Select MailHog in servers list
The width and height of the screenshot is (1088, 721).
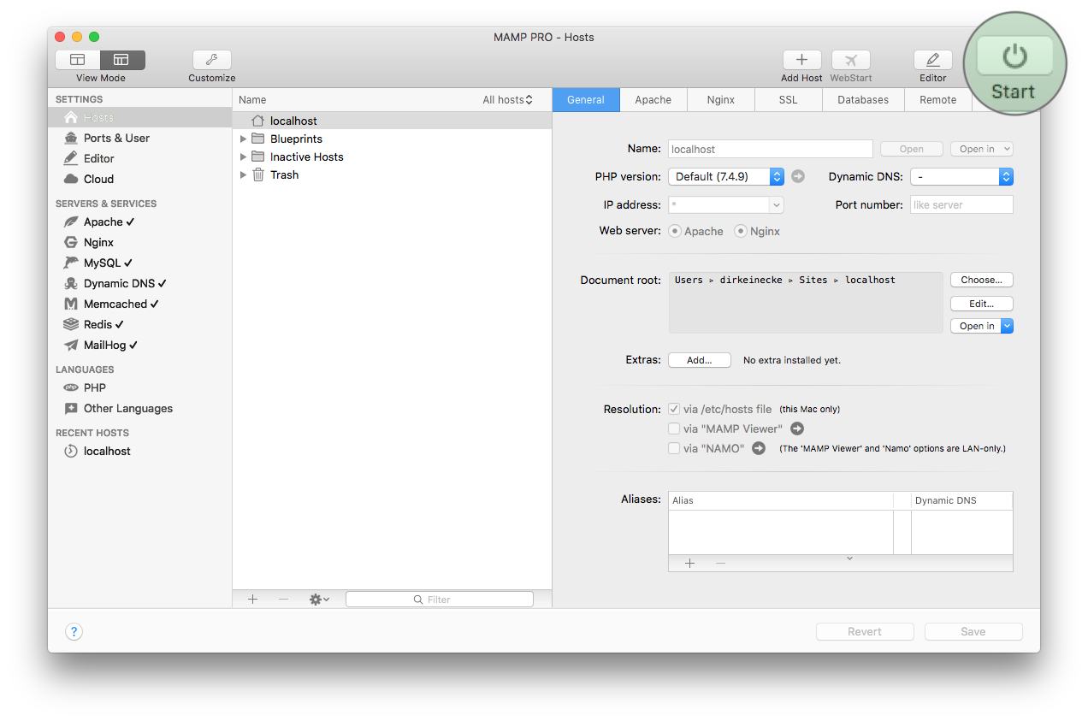(104, 345)
